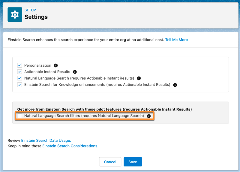The width and height of the screenshot is (240, 172).
Task: Select the Settings page title
Action: coord(36,17)
